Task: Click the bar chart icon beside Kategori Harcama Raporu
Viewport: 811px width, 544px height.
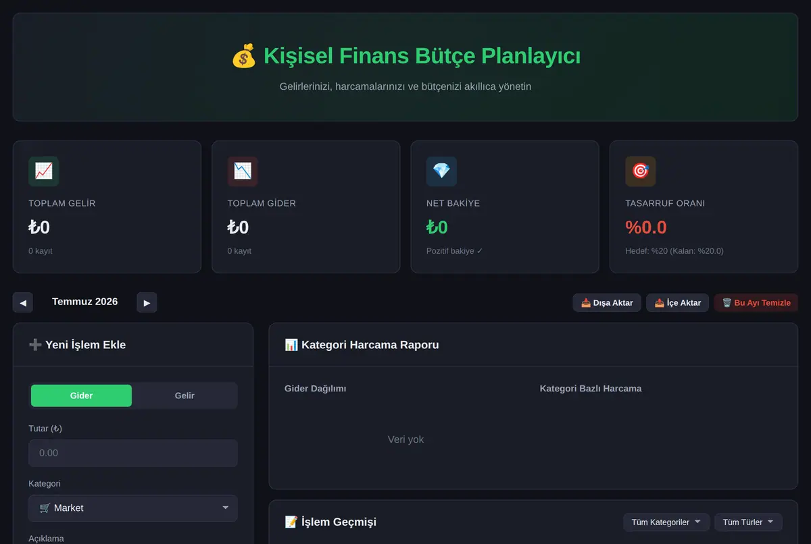Action: [x=291, y=345]
